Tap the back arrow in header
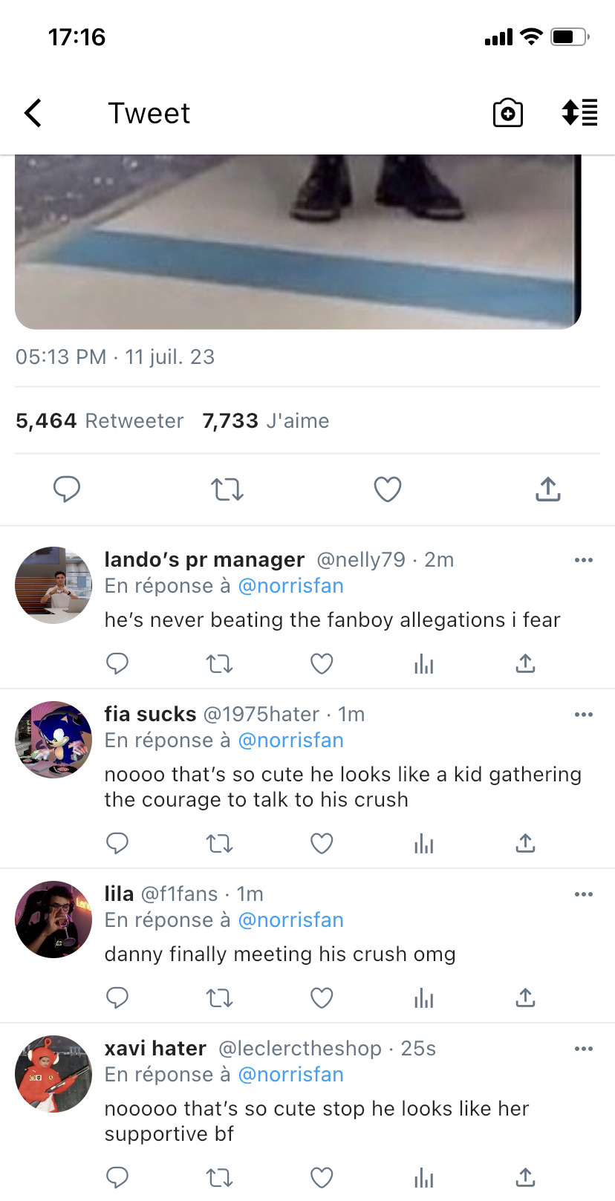This screenshot has height=1201, width=615. tap(33, 114)
